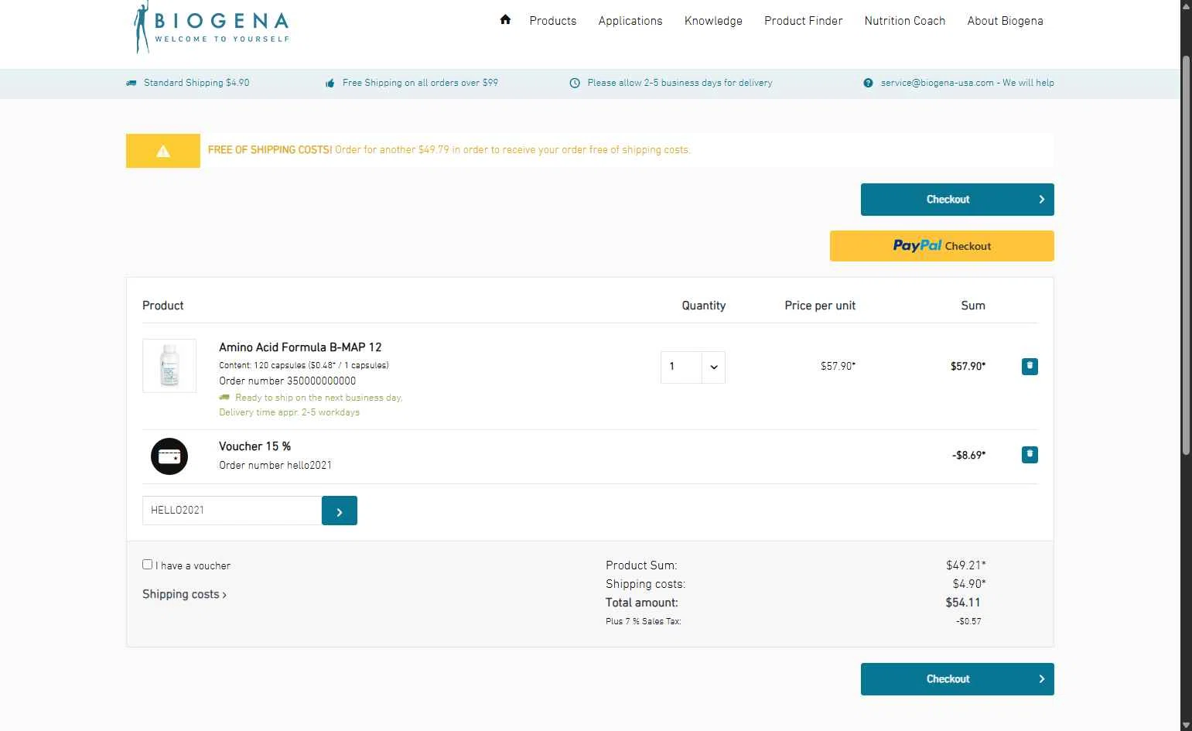Viewport: 1192px width, 731px height.
Task: Click the page vertical scrollbar
Action: [x=1186, y=255]
